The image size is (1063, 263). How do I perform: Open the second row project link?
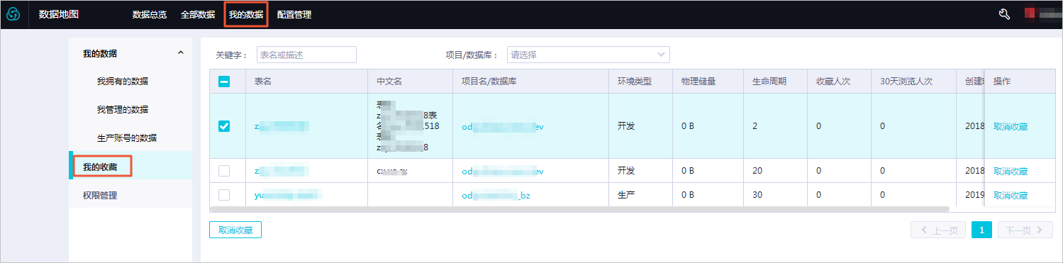pos(502,172)
